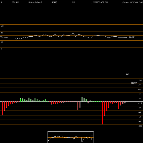
Task: Open the mini preview chart at bottom
Action: coord(71,137)
